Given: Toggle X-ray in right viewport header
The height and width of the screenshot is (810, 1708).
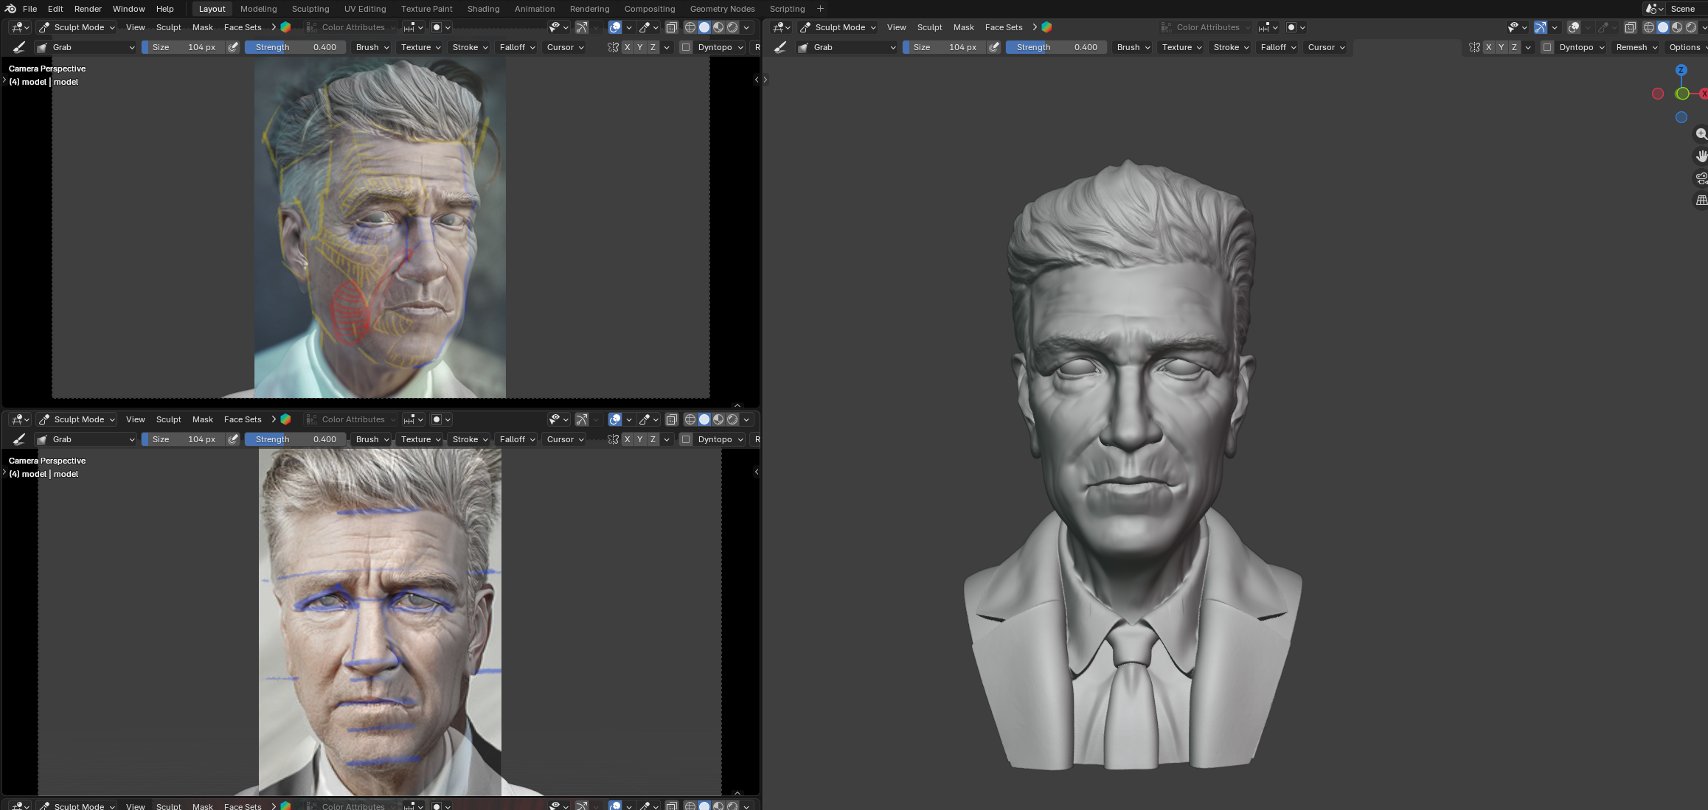Looking at the screenshot, I should click(1630, 27).
